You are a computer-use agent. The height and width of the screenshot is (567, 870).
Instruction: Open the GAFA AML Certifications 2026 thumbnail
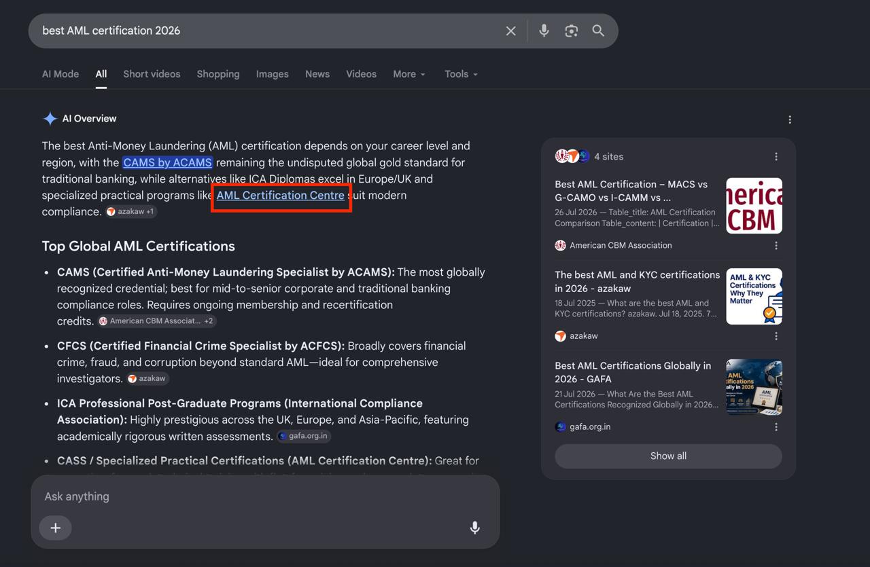coord(754,387)
